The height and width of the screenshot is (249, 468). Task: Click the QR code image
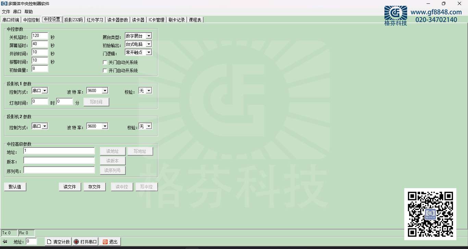pos(430,214)
